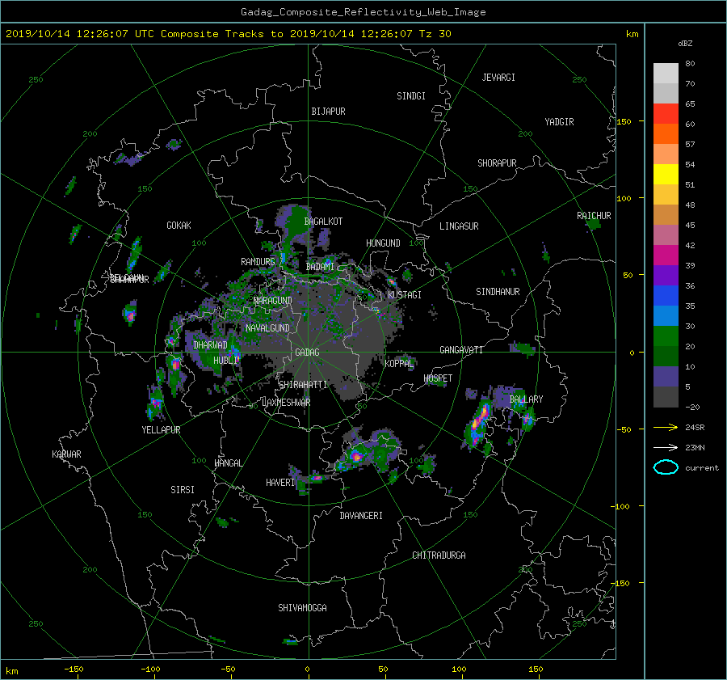Click the yellow 54 dBZ legend swatch
This screenshot has height=680, width=727.
pyautogui.click(x=666, y=174)
